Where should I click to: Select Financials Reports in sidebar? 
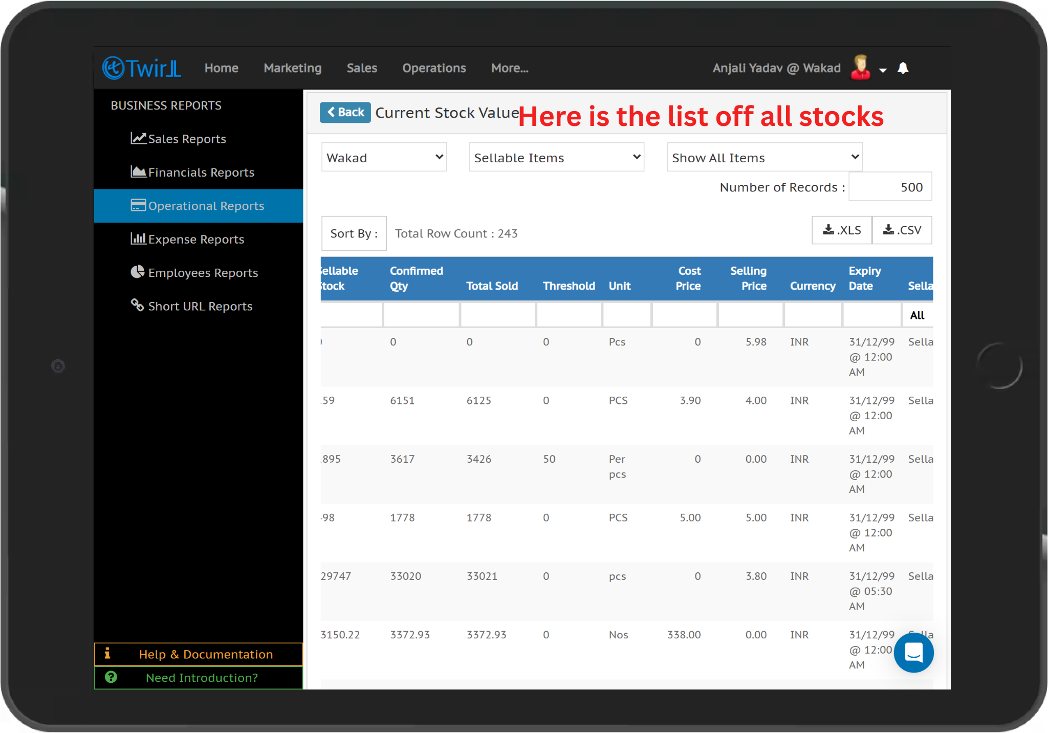201,173
